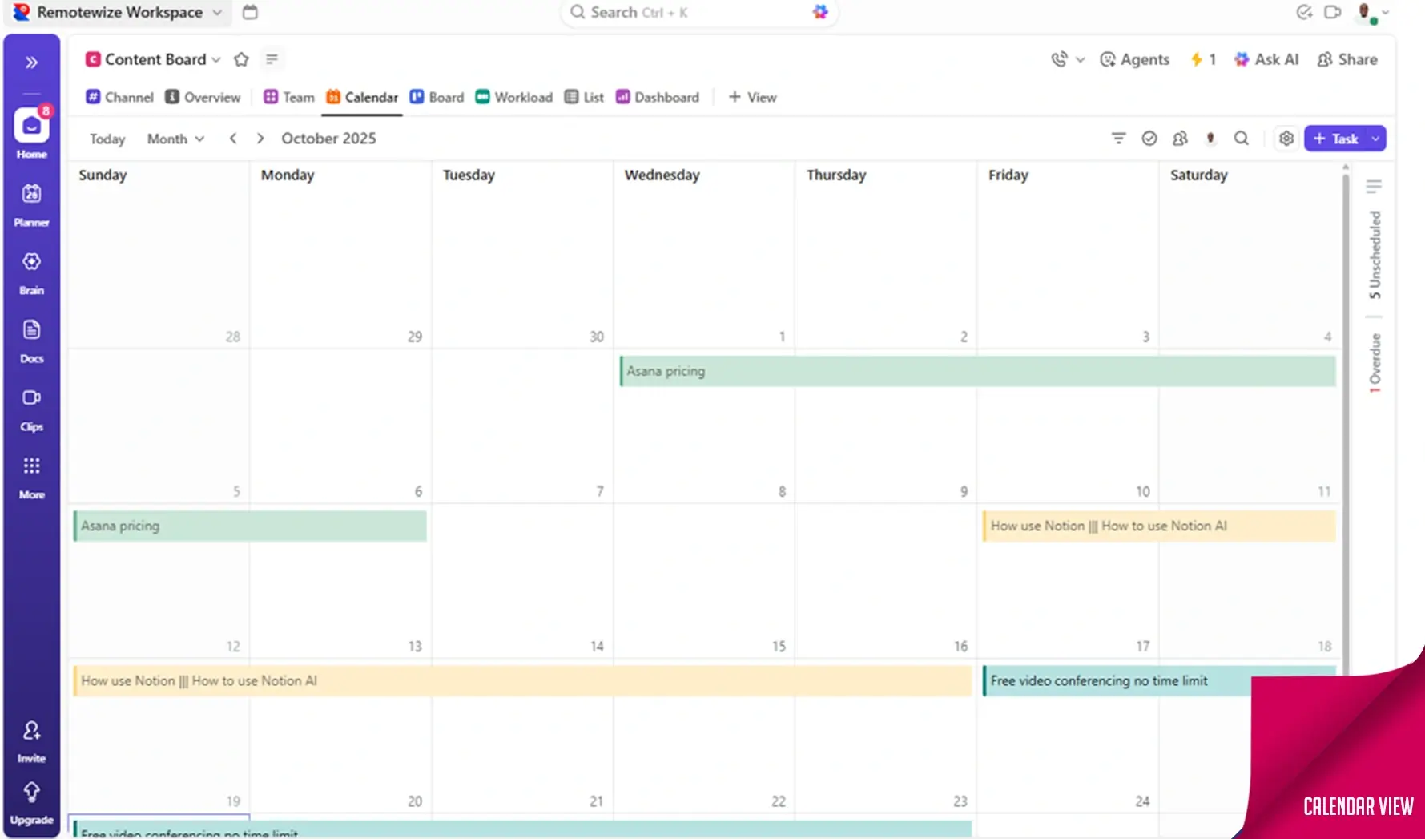Toggle show closed tasks checkmark icon
Image resolution: width=1425 pixels, height=839 pixels.
[1149, 139]
